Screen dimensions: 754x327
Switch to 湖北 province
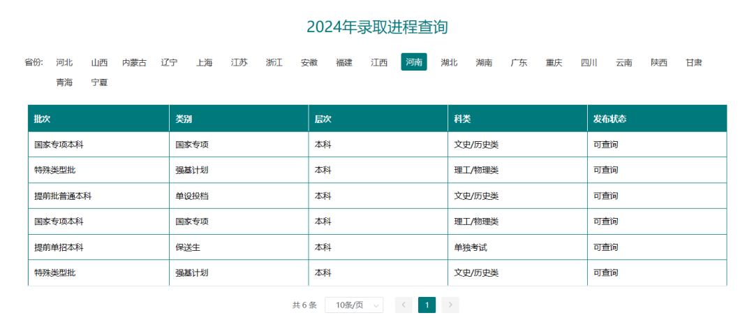[449, 62]
